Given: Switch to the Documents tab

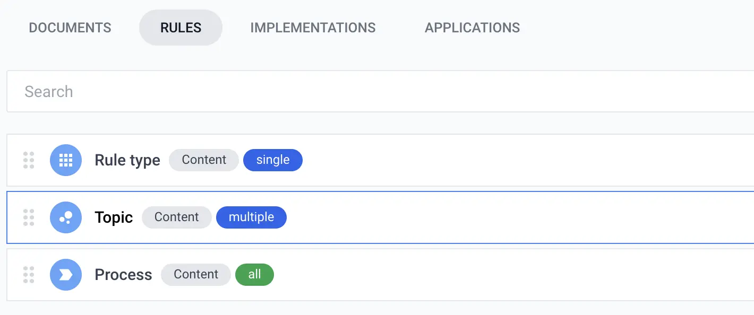Looking at the screenshot, I should click(70, 28).
